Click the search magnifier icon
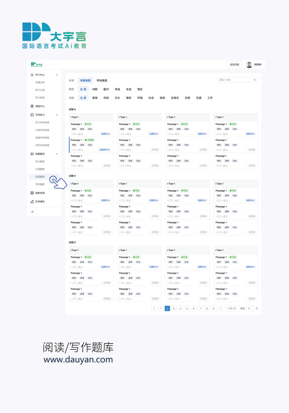 click(x=254, y=80)
